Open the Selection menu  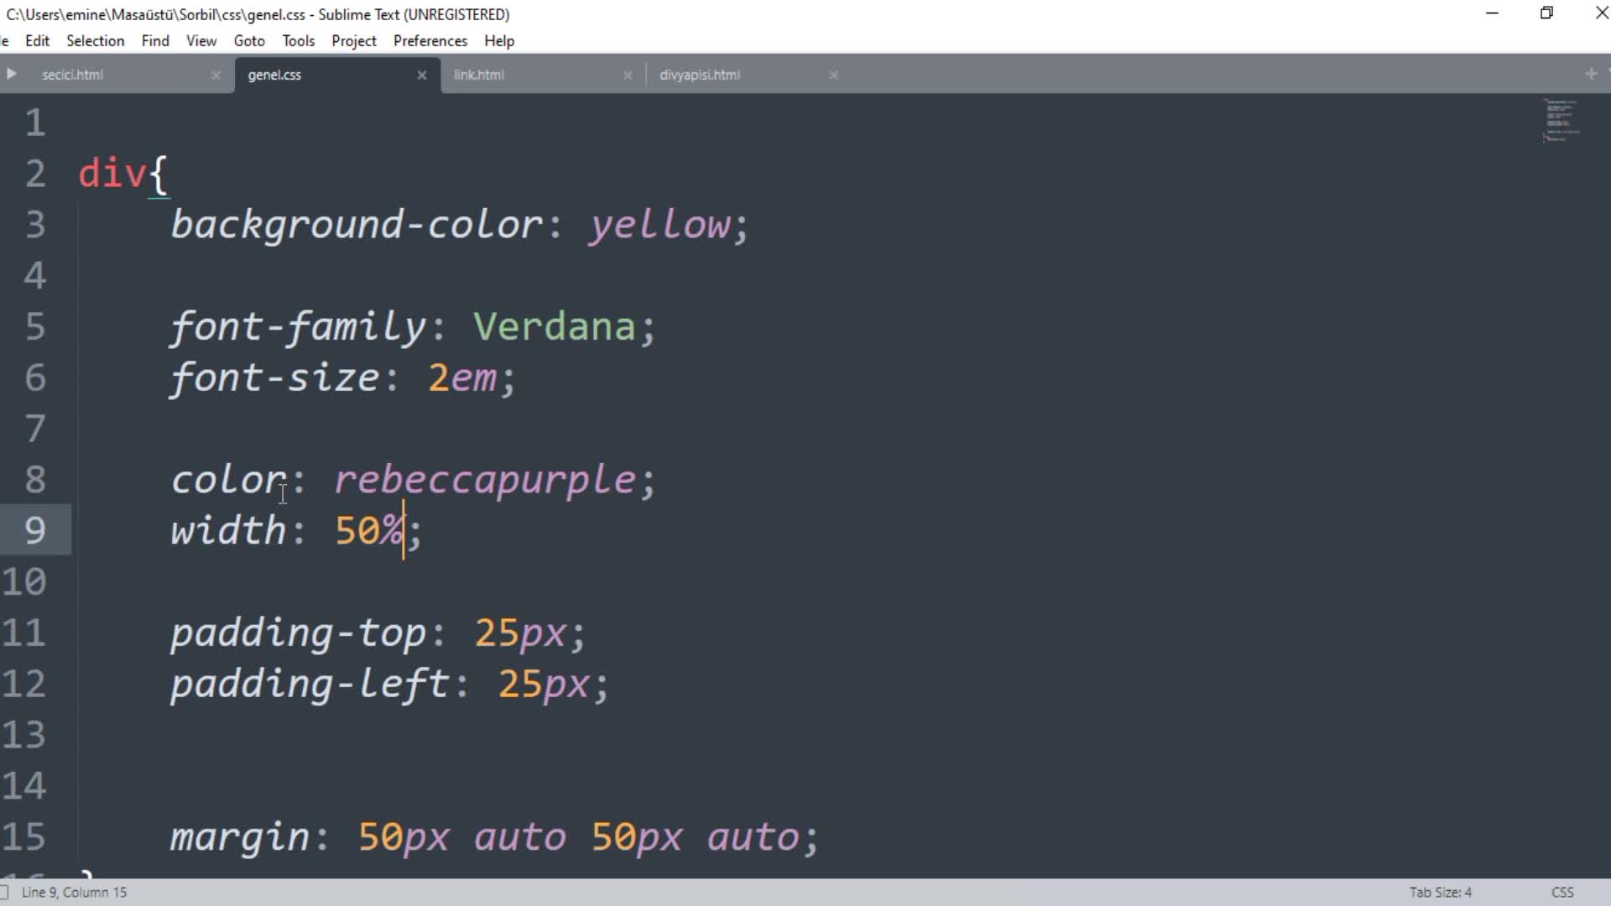pyautogui.click(x=95, y=40)
